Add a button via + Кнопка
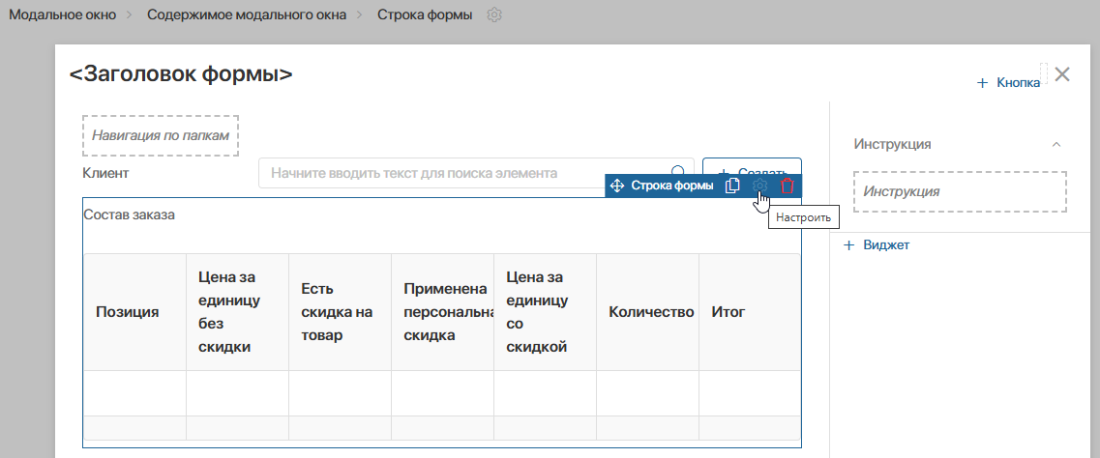Viewport: 1100px width, 458px height. pos(1009,83)
